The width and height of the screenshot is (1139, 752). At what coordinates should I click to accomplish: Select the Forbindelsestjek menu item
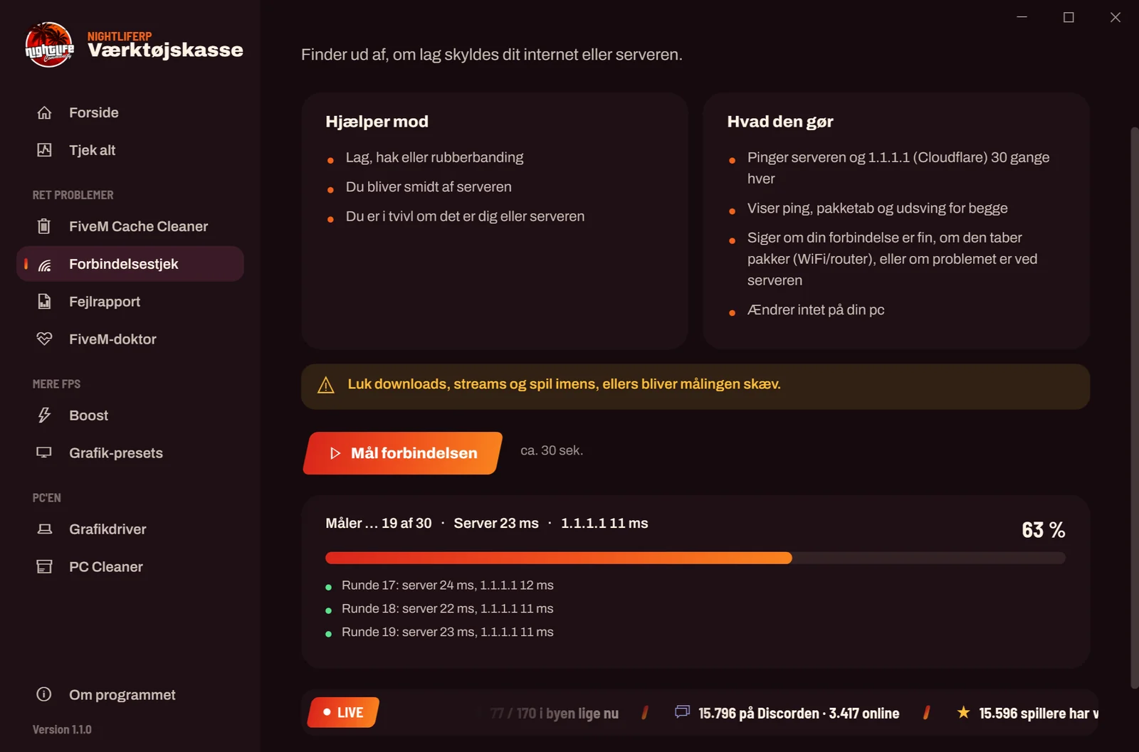coord(130,264)
